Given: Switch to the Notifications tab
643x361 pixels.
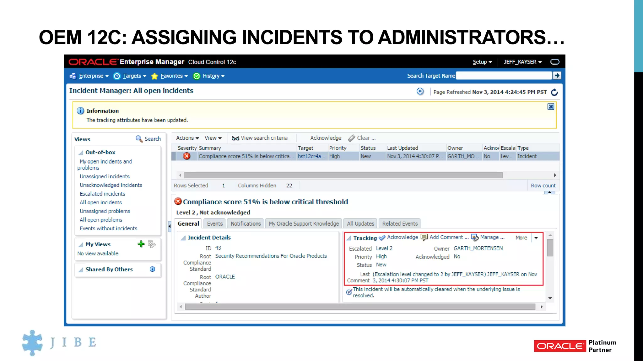Looking at the screenshot, I should 246,223.
